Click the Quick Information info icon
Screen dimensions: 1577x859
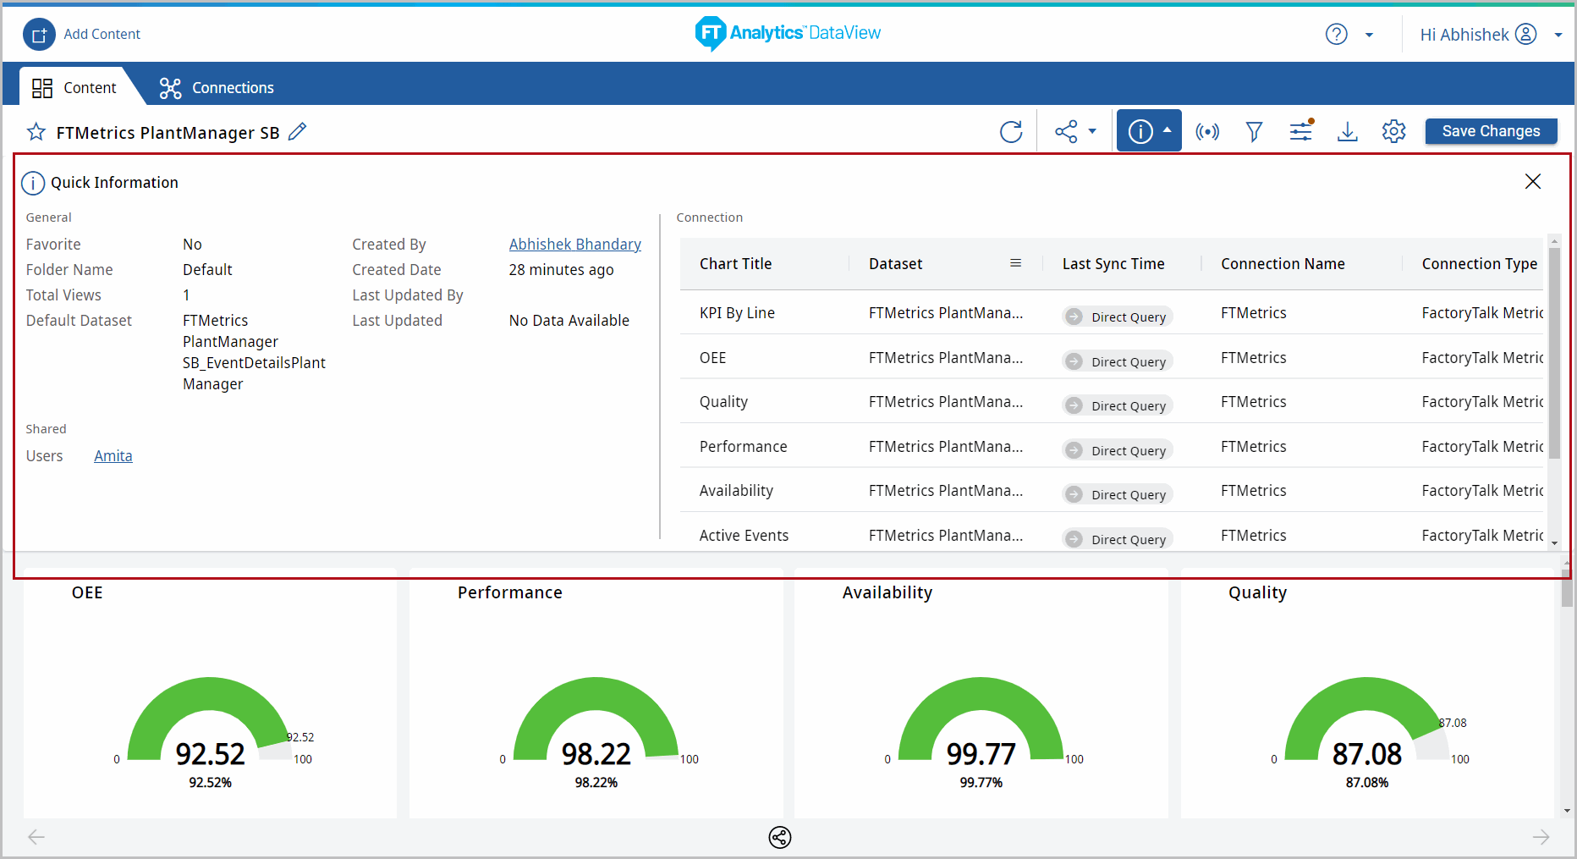pos(33,183)
